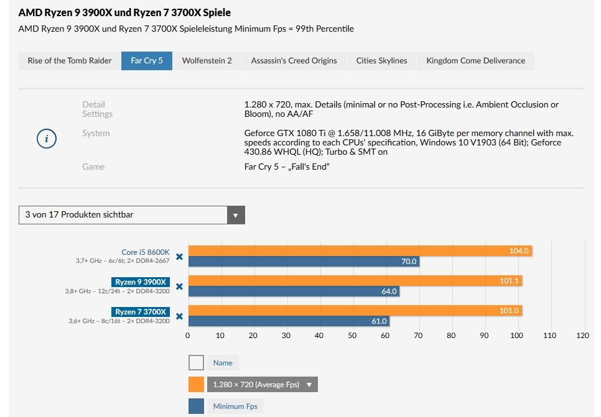Switch to the Wolfenstein 2 tab
This screenshot has height=417, width=601.
(x=207, y=61)
